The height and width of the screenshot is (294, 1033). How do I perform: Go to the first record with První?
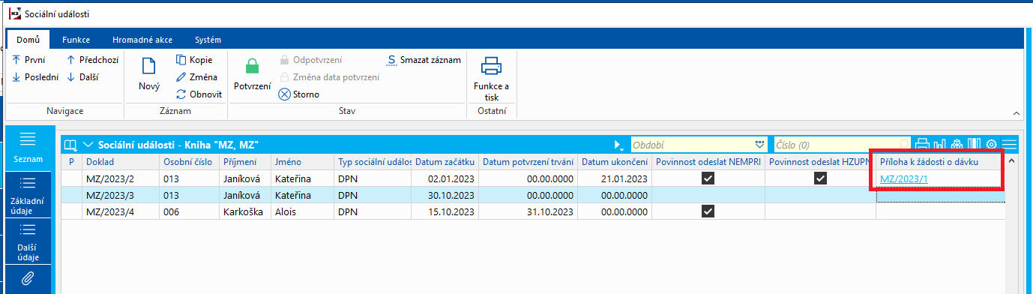(28, 60)
